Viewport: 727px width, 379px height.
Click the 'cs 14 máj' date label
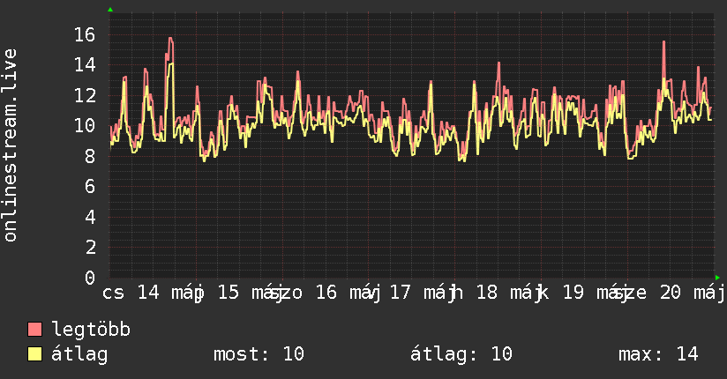[x=151, y=293]
